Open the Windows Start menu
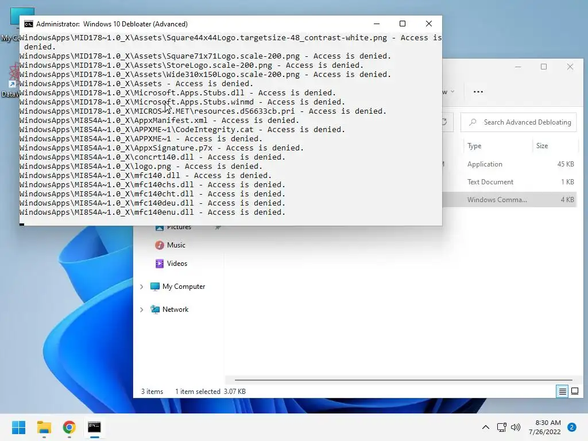The width and height of the screenshot is (588, 441). pos(18,427)
